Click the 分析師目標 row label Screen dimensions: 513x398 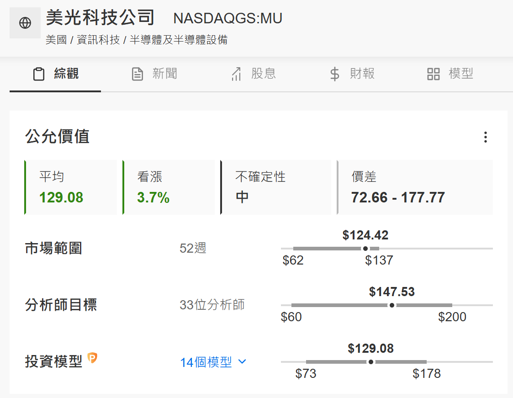pyautogui.click(x=61, y=305)
